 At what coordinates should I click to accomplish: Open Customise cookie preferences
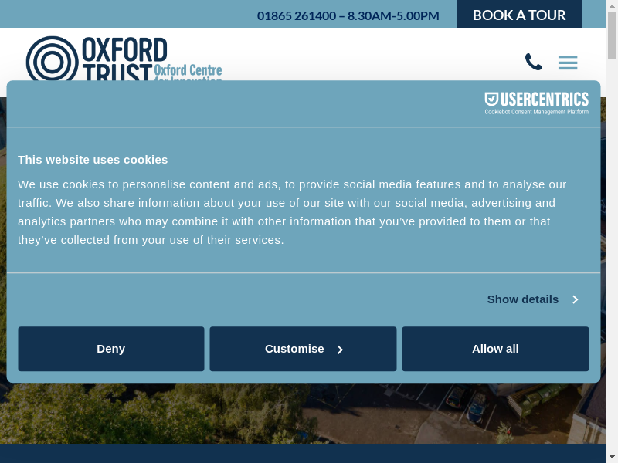pyautogui.click(x=294, y=349)
